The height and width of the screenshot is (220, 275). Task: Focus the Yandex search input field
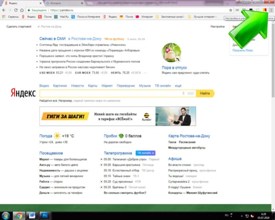(x=111, y=93)
